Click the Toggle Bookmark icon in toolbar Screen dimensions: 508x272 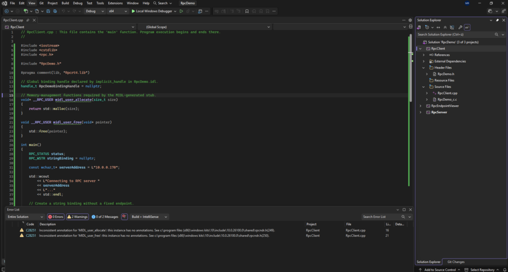pyautogui.click(x=247, y=11)
